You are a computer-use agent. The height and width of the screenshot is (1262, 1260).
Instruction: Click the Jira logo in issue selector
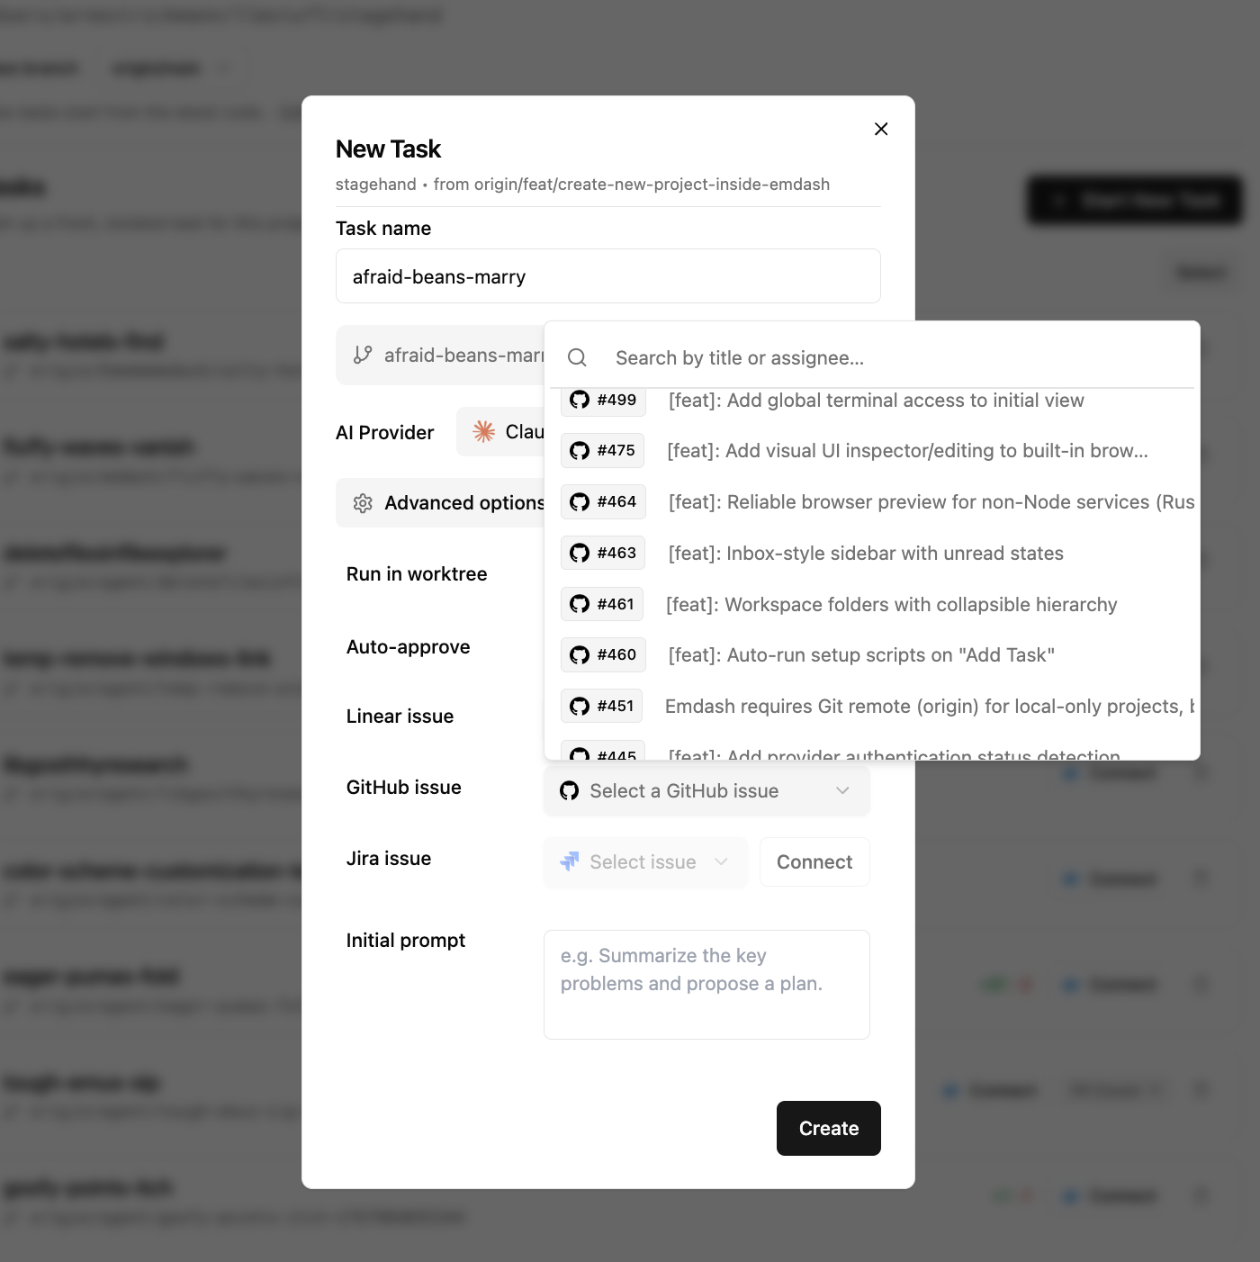[x=570, y=862]
